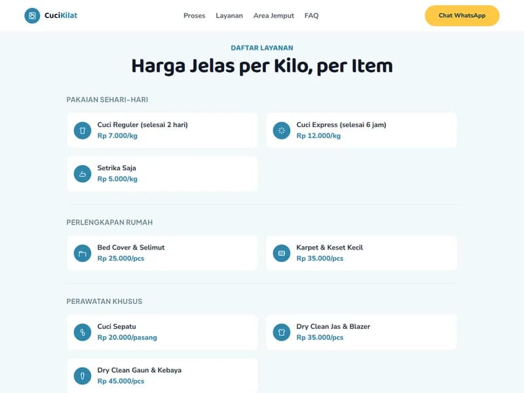Select the 'Karpet & Keset Kecil' title
The width and height of the screenshot is (524, 393).
coord(329,248)
